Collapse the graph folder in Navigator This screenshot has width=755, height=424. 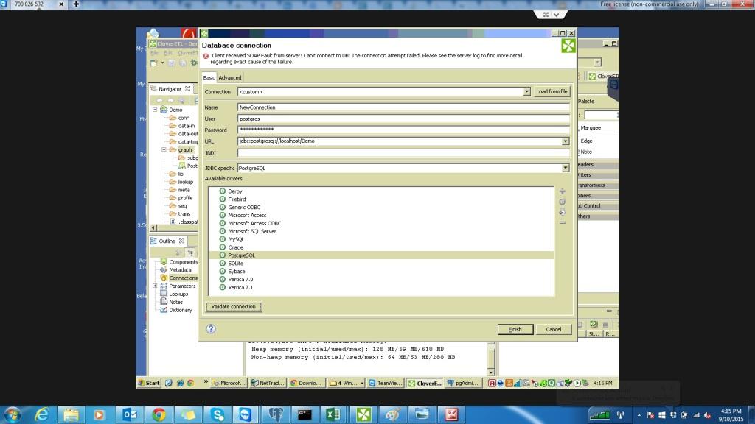tap(164, 149)
